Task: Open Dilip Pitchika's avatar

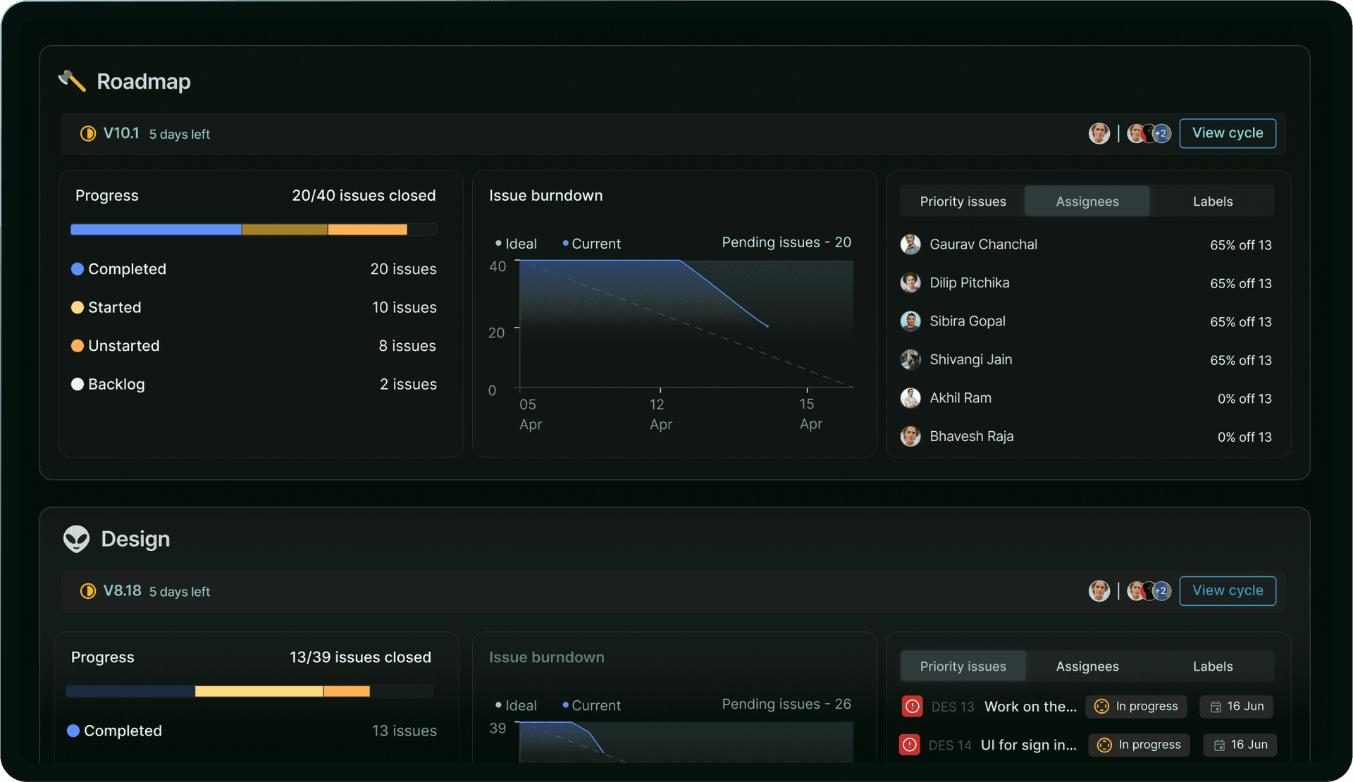Action: pyautogui.click(x=910, y=283)
